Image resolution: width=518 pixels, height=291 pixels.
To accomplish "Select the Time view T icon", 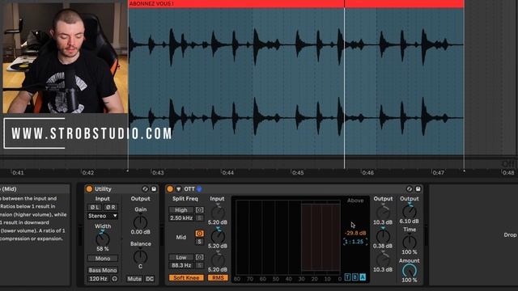I will (347, 277).
